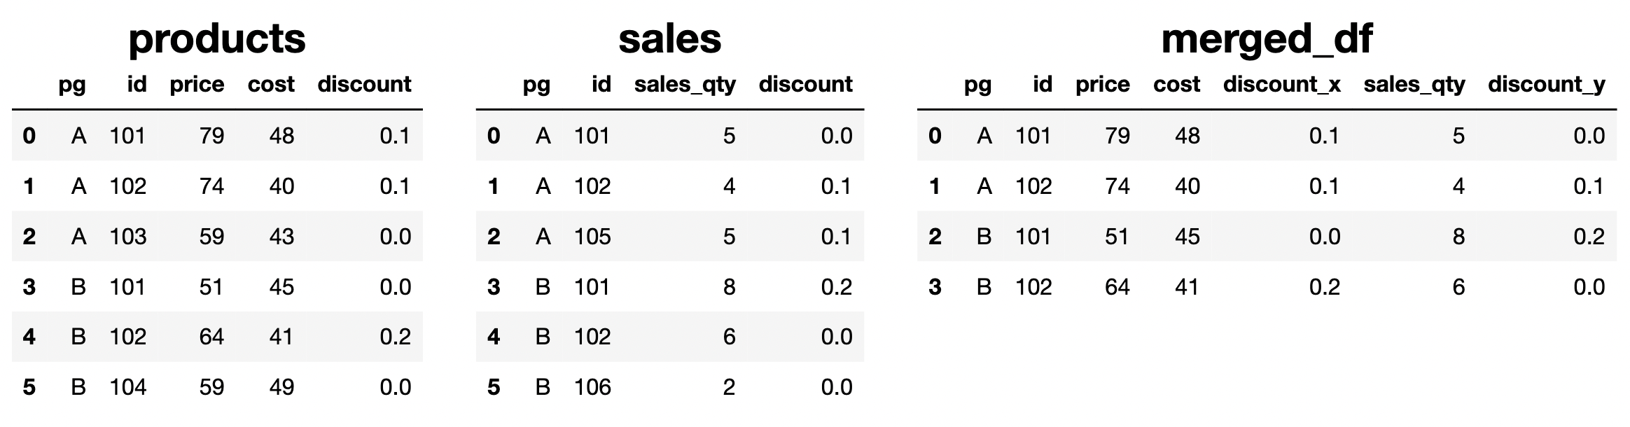
Task: Click the id 106 cell in sales table
Action: [592, 387]
